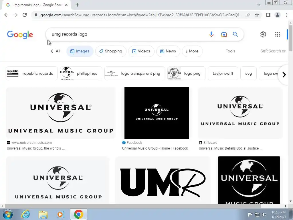Open 'Universal Music Group - Home | Facebook' title
This screenshot has height=220, width=293.
click(x=155, y=148)
